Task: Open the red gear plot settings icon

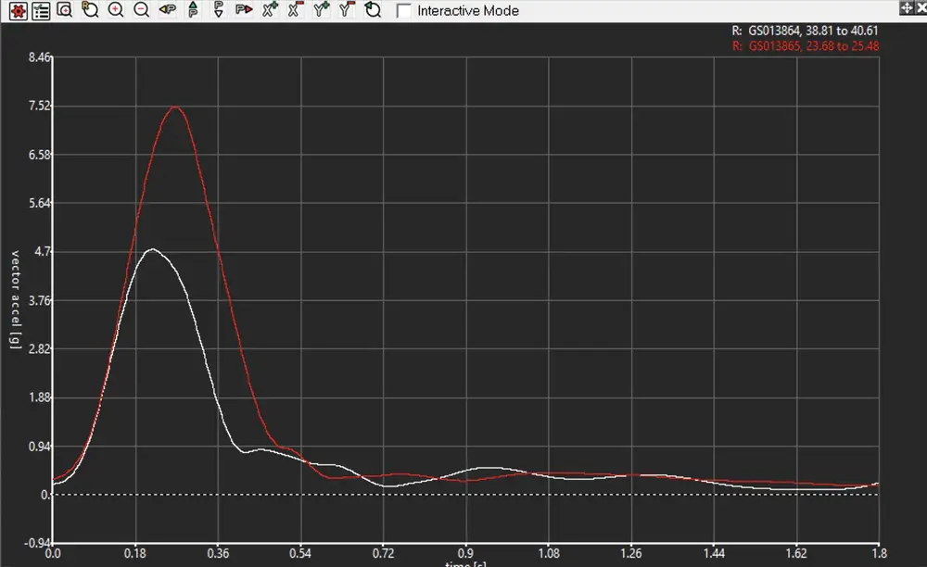Action: (19, 10)
